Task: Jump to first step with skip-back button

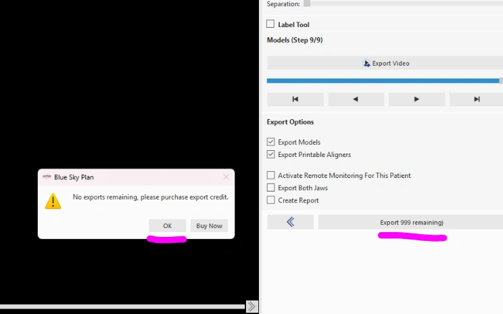Action: [x=295, y=99]
